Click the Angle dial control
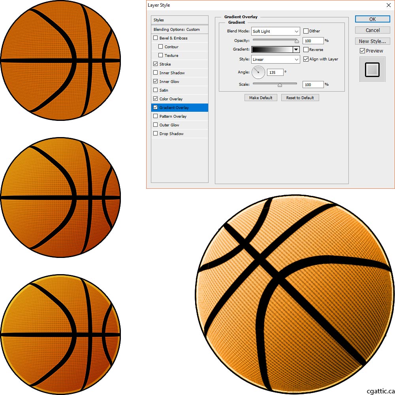 tap(258, 72)
